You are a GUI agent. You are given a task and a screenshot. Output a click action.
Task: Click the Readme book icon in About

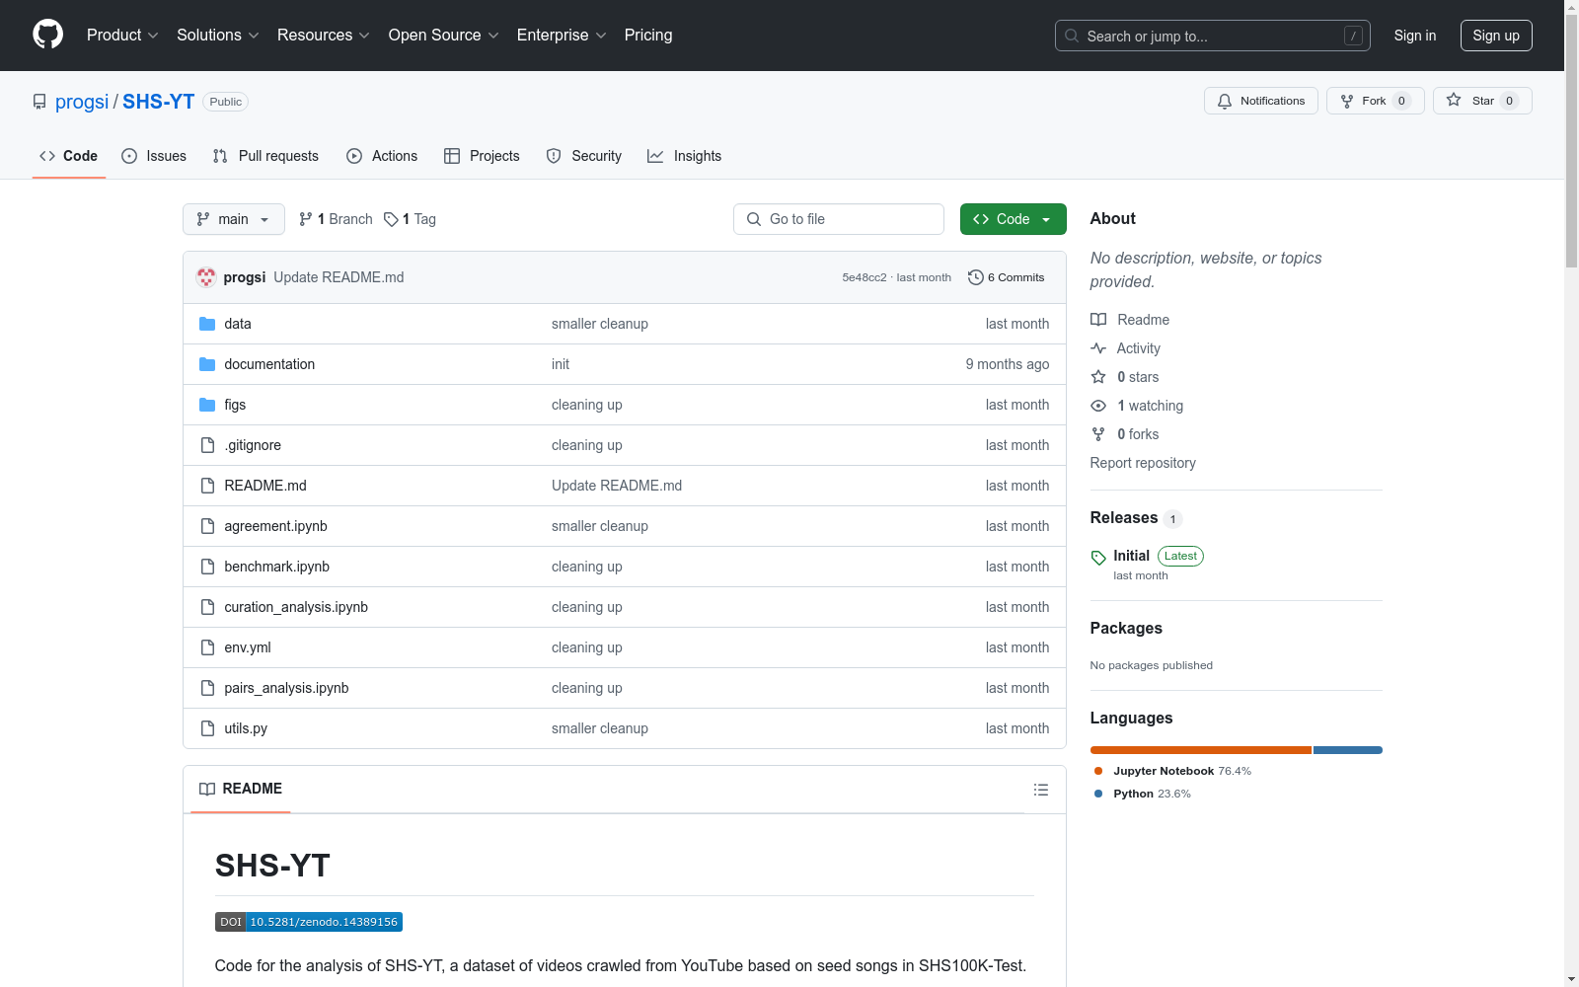[1098, 320]
